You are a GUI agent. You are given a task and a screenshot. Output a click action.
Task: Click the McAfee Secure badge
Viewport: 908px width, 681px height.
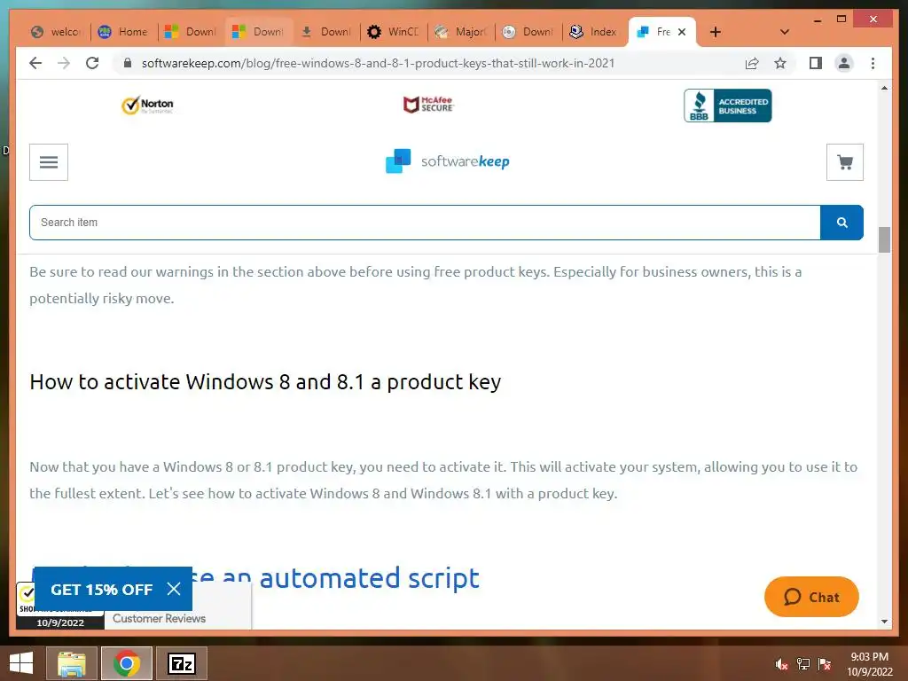tap(428, 105)
